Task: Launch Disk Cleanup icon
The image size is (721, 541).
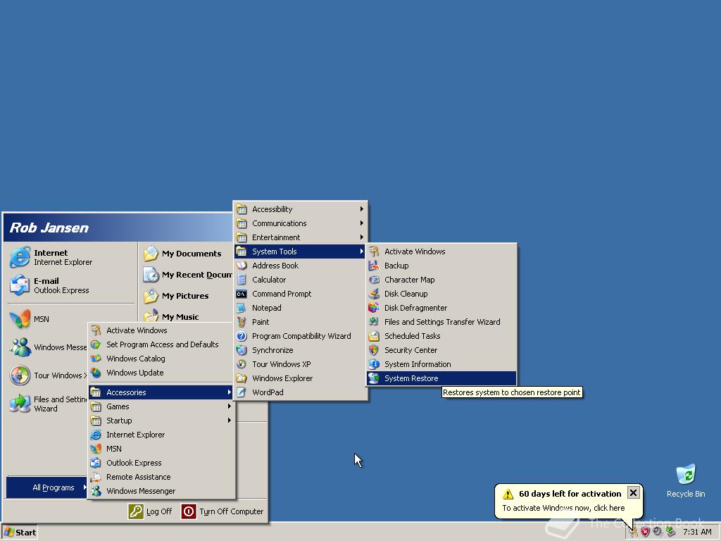Action: tap(374, 294)
